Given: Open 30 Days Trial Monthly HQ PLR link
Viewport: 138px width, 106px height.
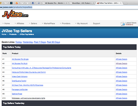Looking at the screenshot, I should pos(27,85).
